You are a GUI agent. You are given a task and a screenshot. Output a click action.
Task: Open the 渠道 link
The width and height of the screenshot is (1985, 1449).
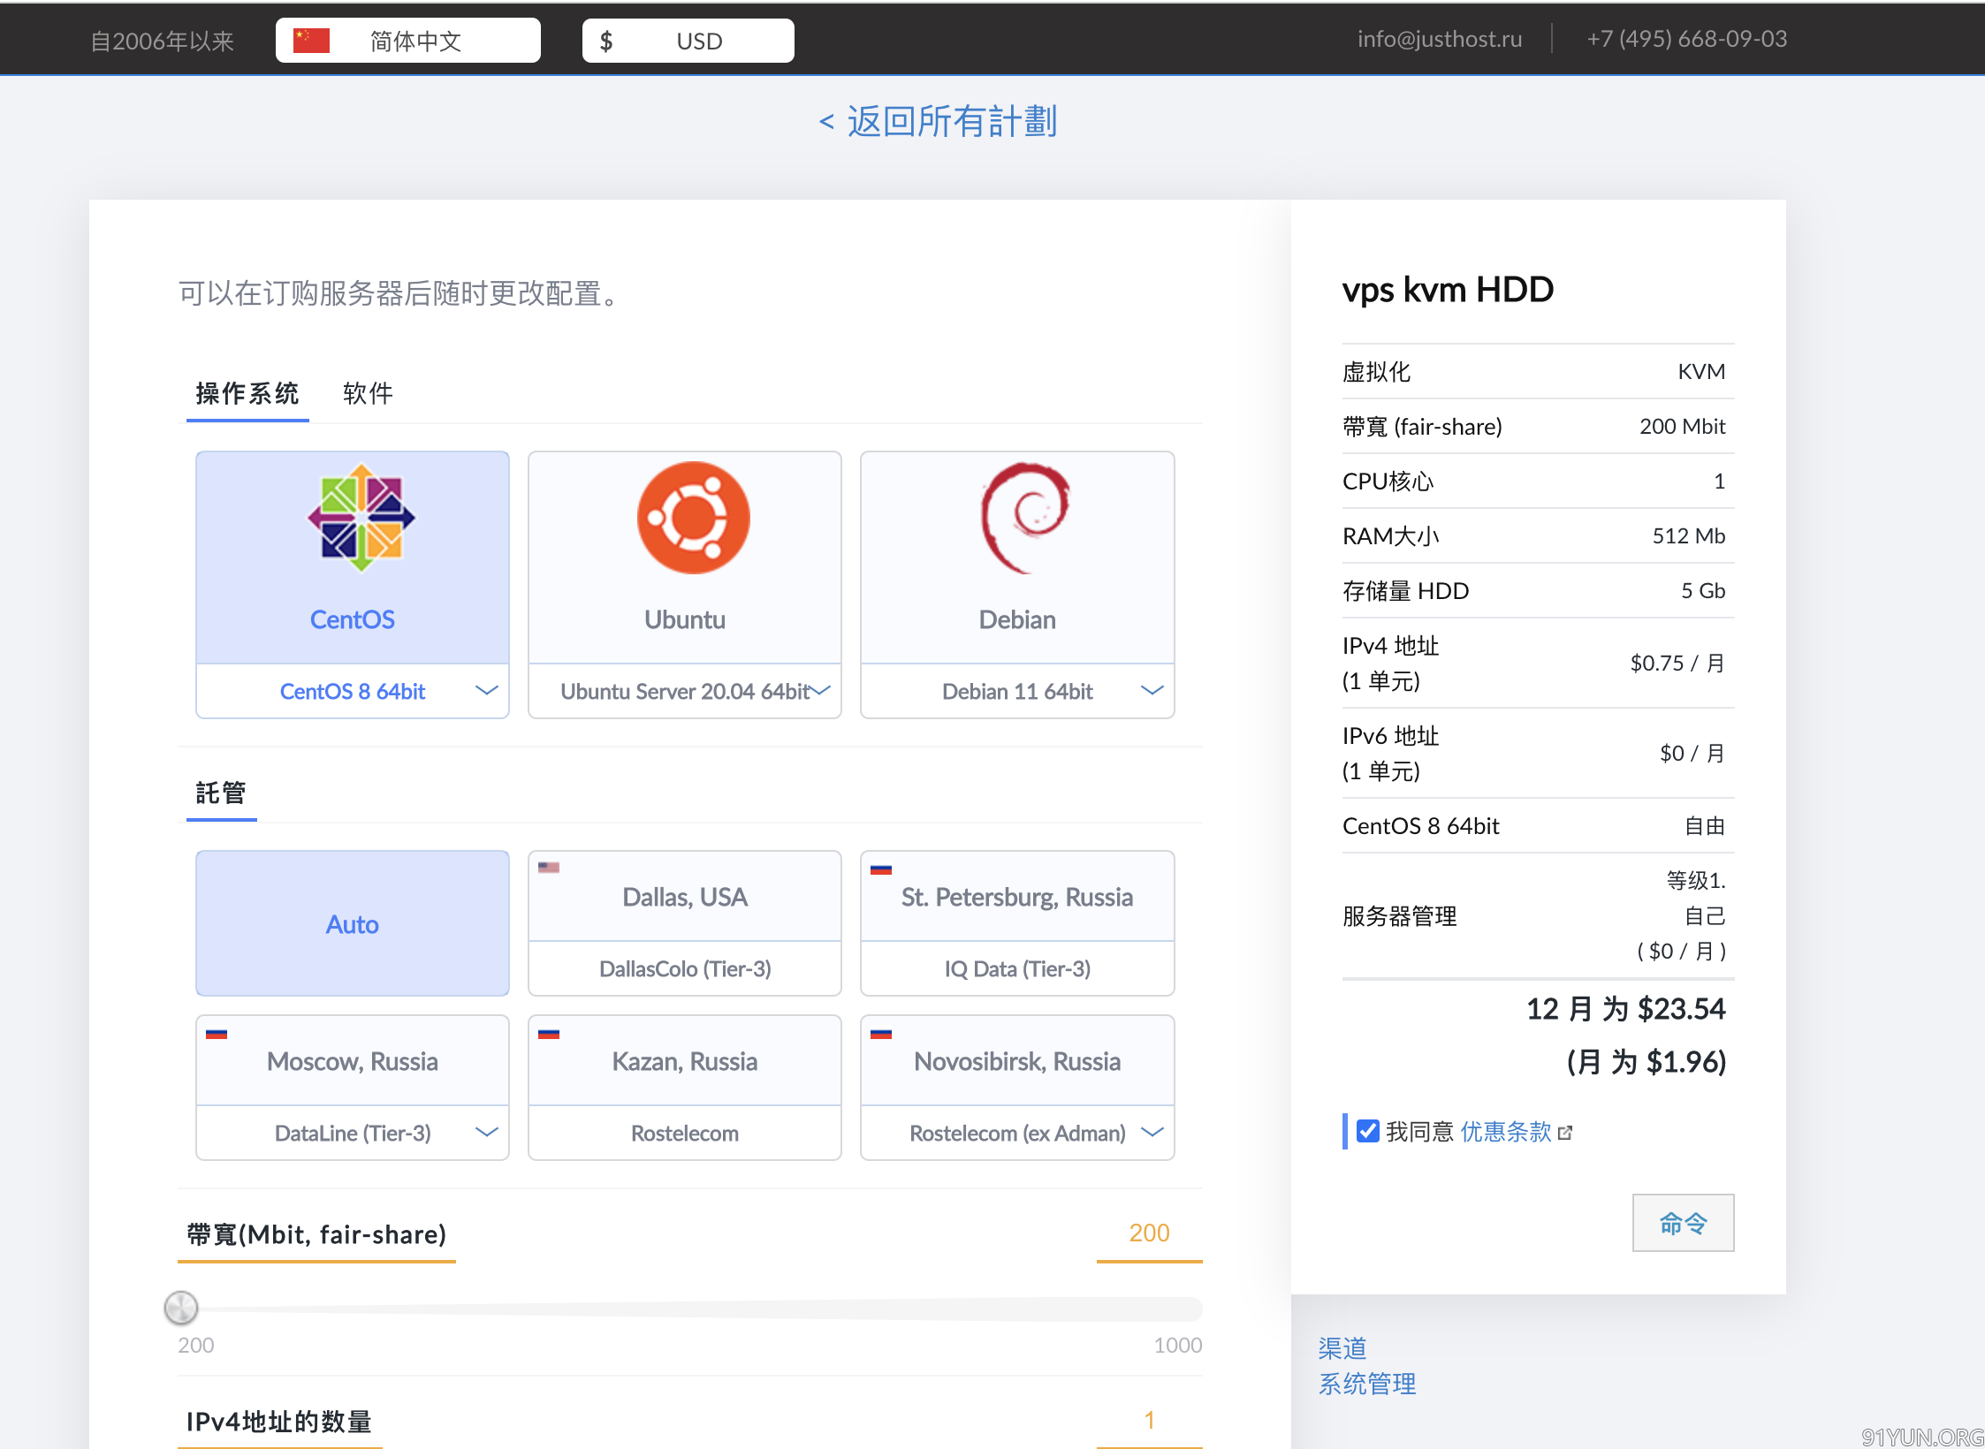[x=1342, y=1348]
